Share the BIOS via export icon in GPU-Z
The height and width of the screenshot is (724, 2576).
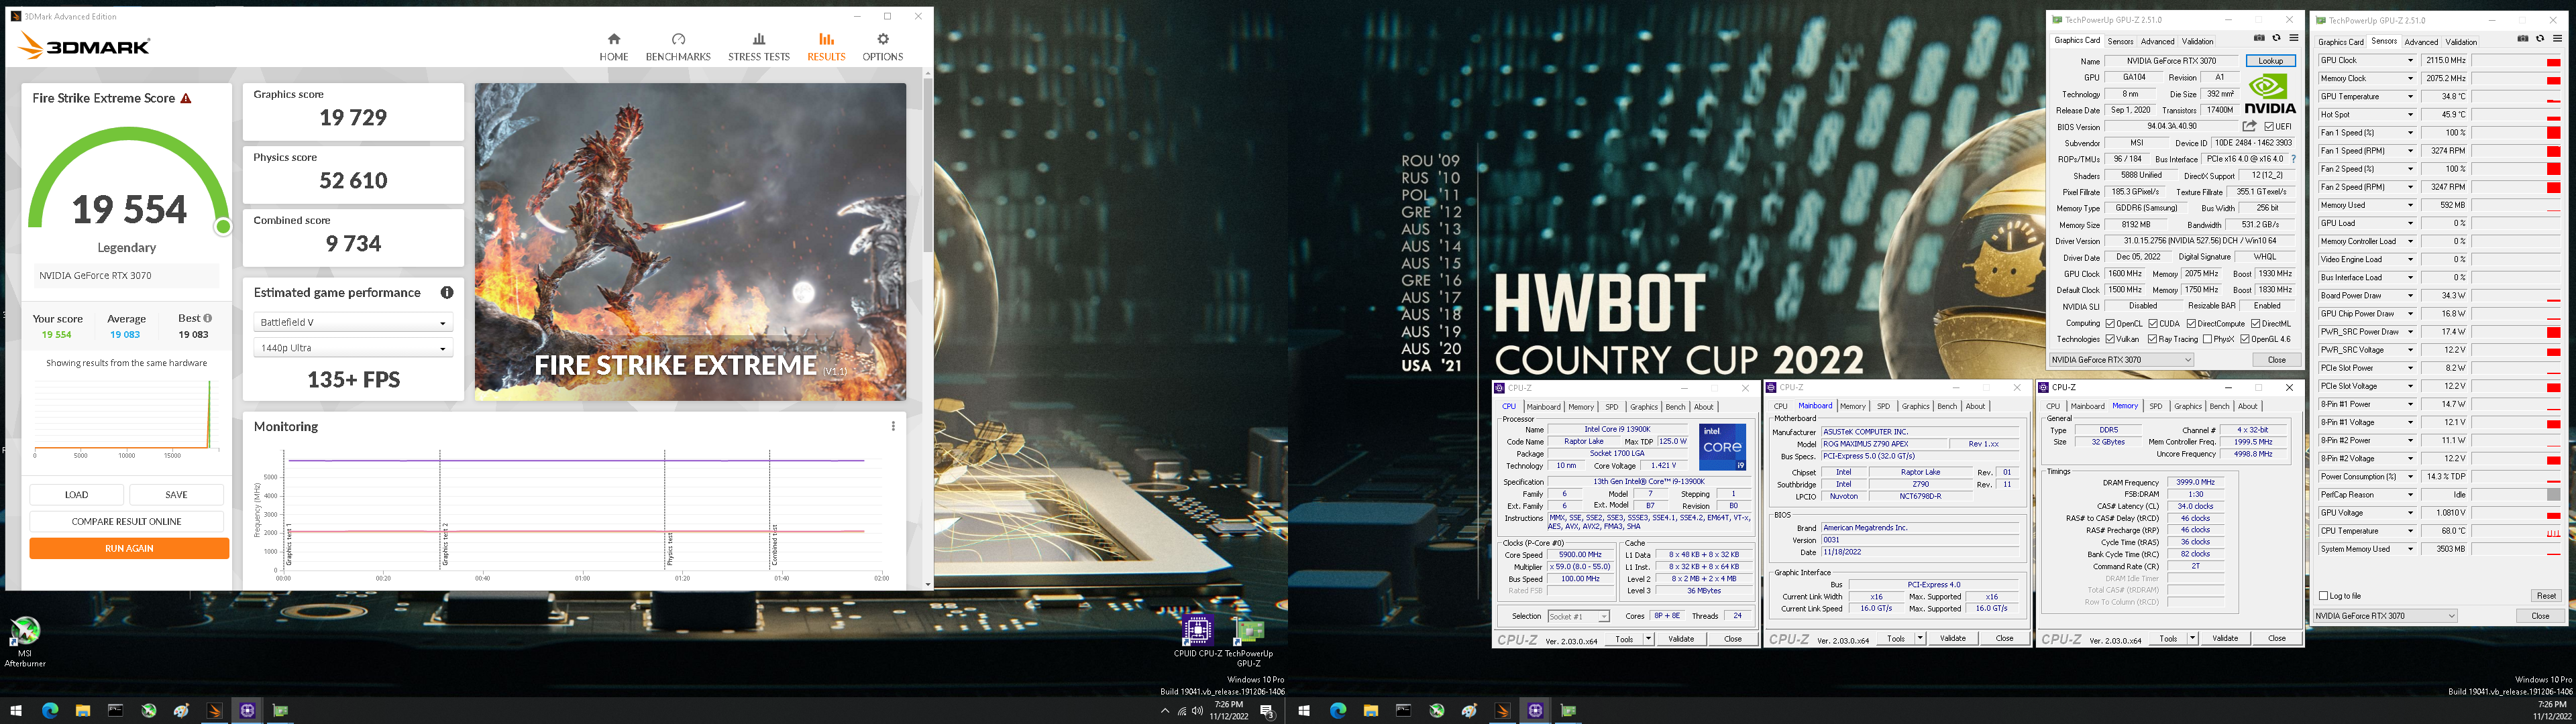coord(2250,126)
